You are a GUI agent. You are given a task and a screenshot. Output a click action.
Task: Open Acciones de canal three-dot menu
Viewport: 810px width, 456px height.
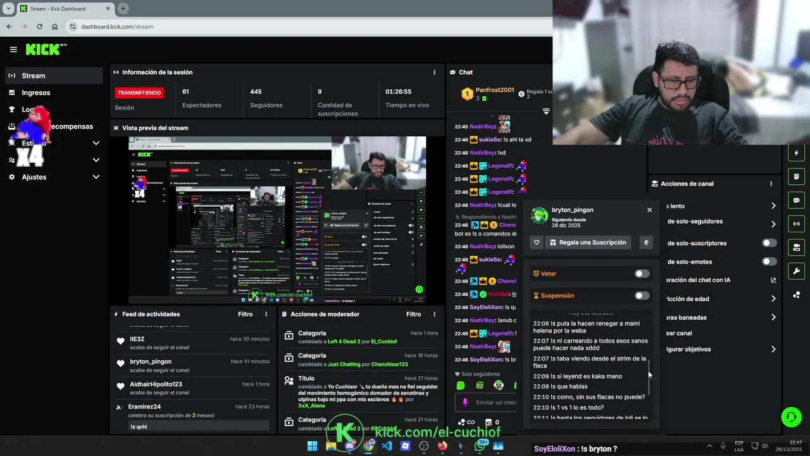coord(771,184)
